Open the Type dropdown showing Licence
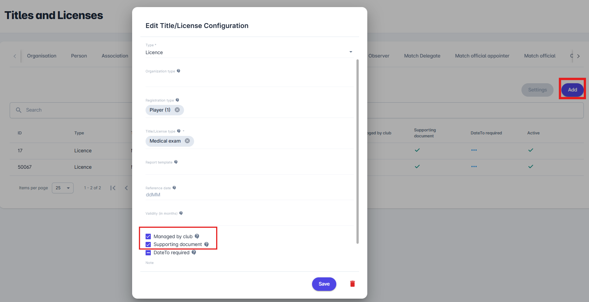The image size is (589, 302). [x=249, y=52]
